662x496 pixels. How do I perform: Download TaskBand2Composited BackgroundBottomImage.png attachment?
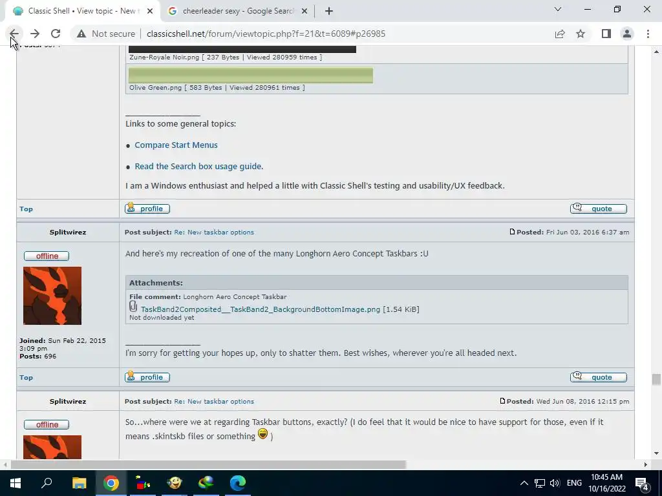[261, 309]
